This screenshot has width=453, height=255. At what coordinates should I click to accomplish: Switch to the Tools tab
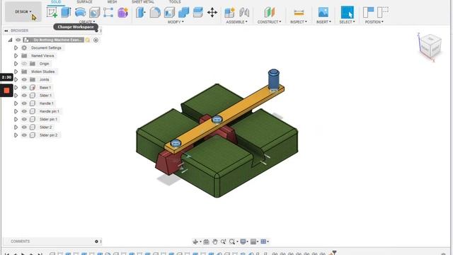175,1
